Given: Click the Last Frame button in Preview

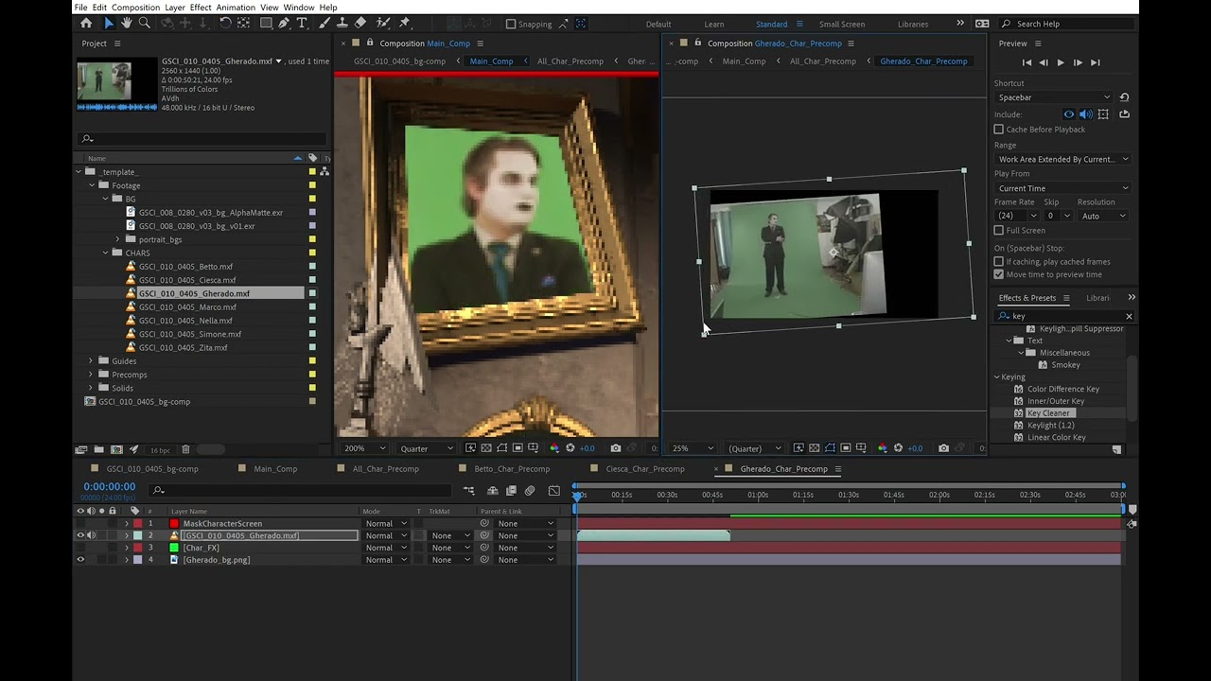Looking at the screenshot, I should tap(1095, 62).
